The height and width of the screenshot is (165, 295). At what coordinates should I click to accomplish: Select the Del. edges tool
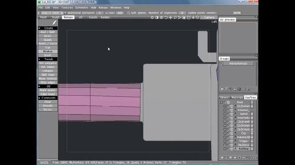click(48, 67)
